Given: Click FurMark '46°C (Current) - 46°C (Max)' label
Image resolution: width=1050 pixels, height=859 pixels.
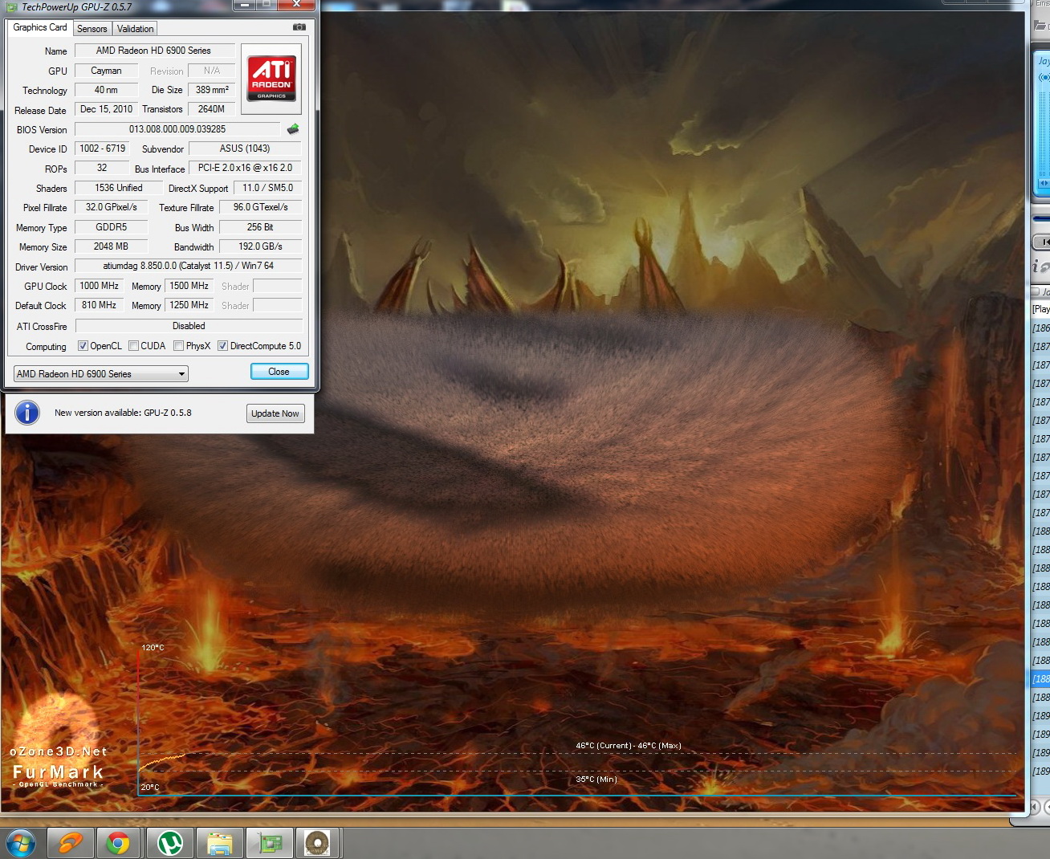Looking at the screenshot, I should pos(629,746).
